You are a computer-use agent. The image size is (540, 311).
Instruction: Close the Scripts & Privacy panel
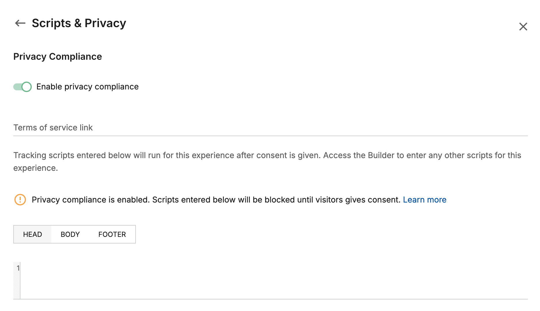pyautogui.click(x=523, y=27)
